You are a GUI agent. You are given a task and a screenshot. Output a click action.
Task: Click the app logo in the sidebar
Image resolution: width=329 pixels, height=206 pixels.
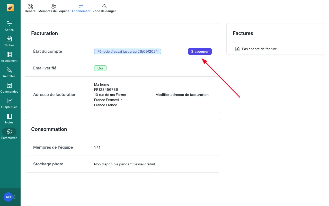(10, 8)
